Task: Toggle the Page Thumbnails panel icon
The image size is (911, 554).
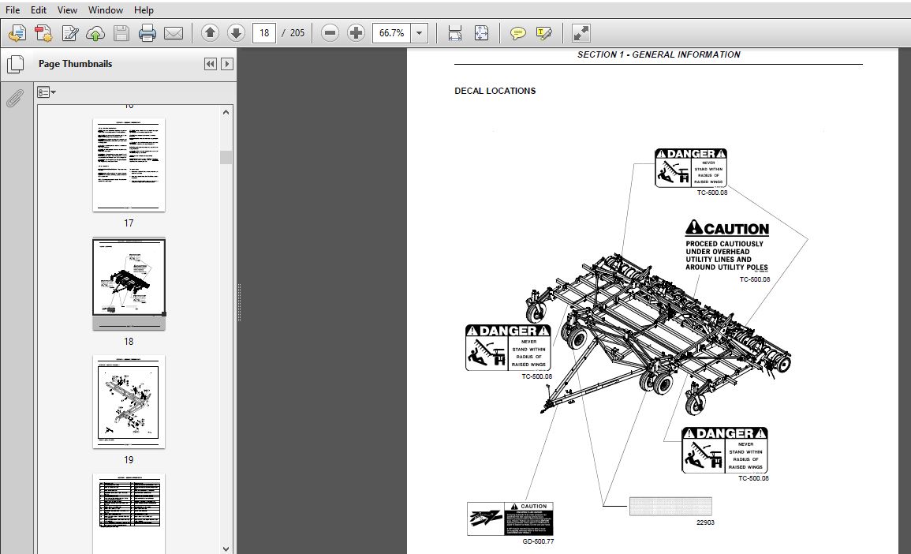Action: (15, 65)
